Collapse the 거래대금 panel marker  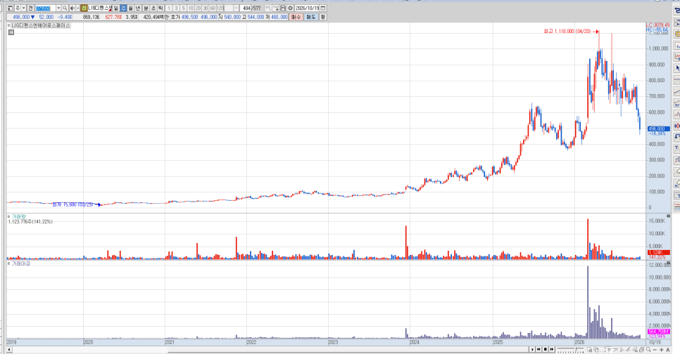pos(8,263)
